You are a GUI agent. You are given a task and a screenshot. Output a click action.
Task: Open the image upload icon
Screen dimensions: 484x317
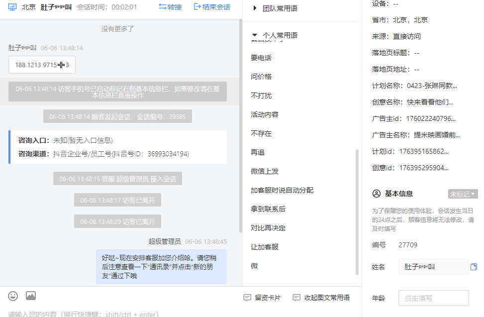pyautogui.click(x=30, y=296)
